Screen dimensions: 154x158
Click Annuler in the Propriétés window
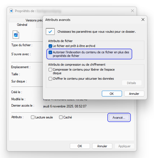(102, 146)
